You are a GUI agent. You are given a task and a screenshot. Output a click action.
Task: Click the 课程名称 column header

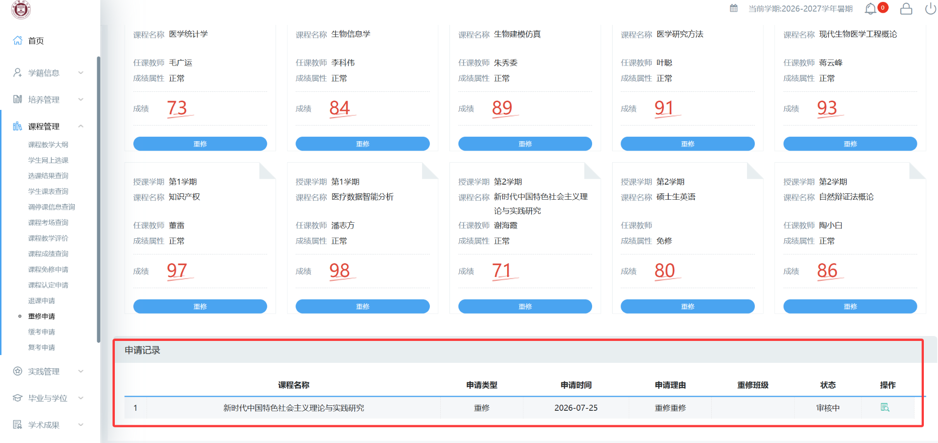(294, 385)
